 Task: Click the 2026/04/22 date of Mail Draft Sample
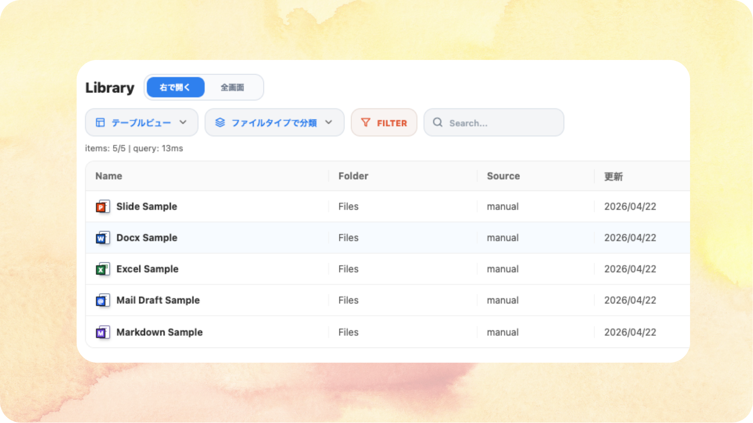(x=630, y=300)
